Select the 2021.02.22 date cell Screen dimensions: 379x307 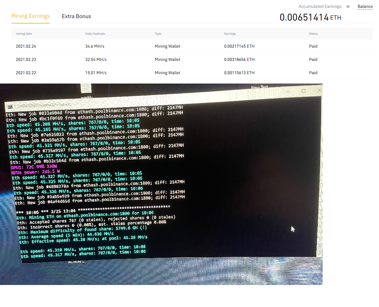tap(26, 73)
